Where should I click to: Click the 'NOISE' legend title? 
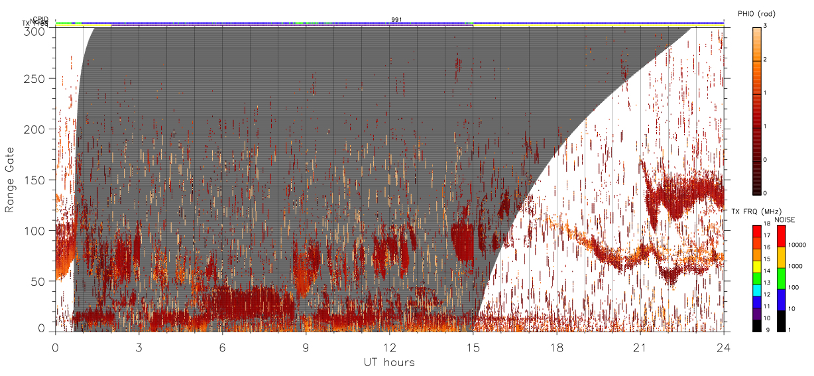click(785, 219)
